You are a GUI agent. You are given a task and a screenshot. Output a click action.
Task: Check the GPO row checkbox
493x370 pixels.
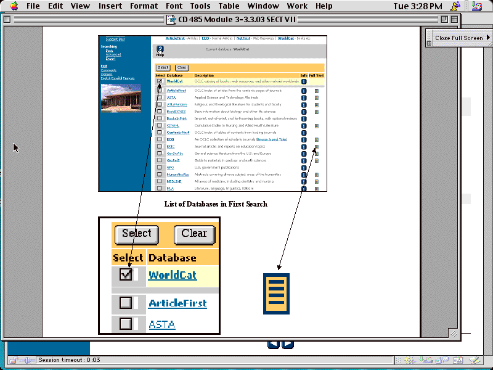pyautogui.click(x=160, y=167)
